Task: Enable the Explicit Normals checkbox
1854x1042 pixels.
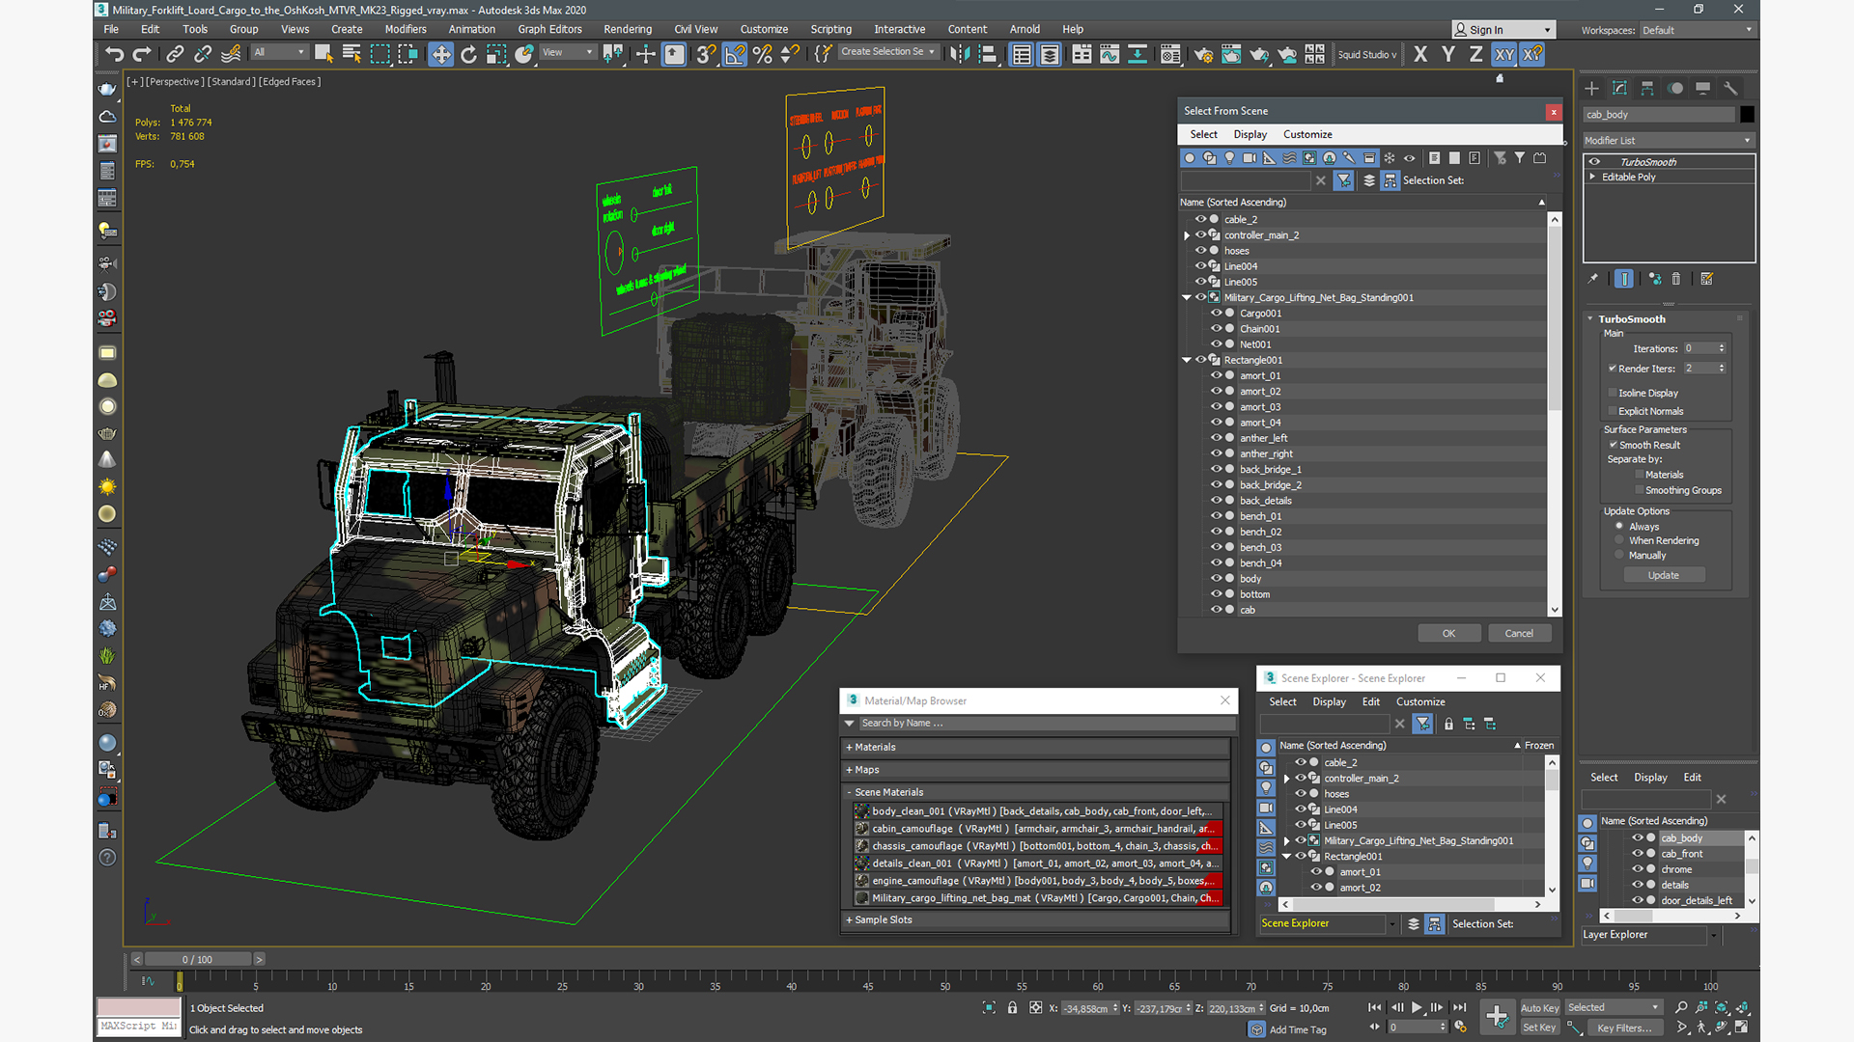Action: click(x=1613, y=411)
